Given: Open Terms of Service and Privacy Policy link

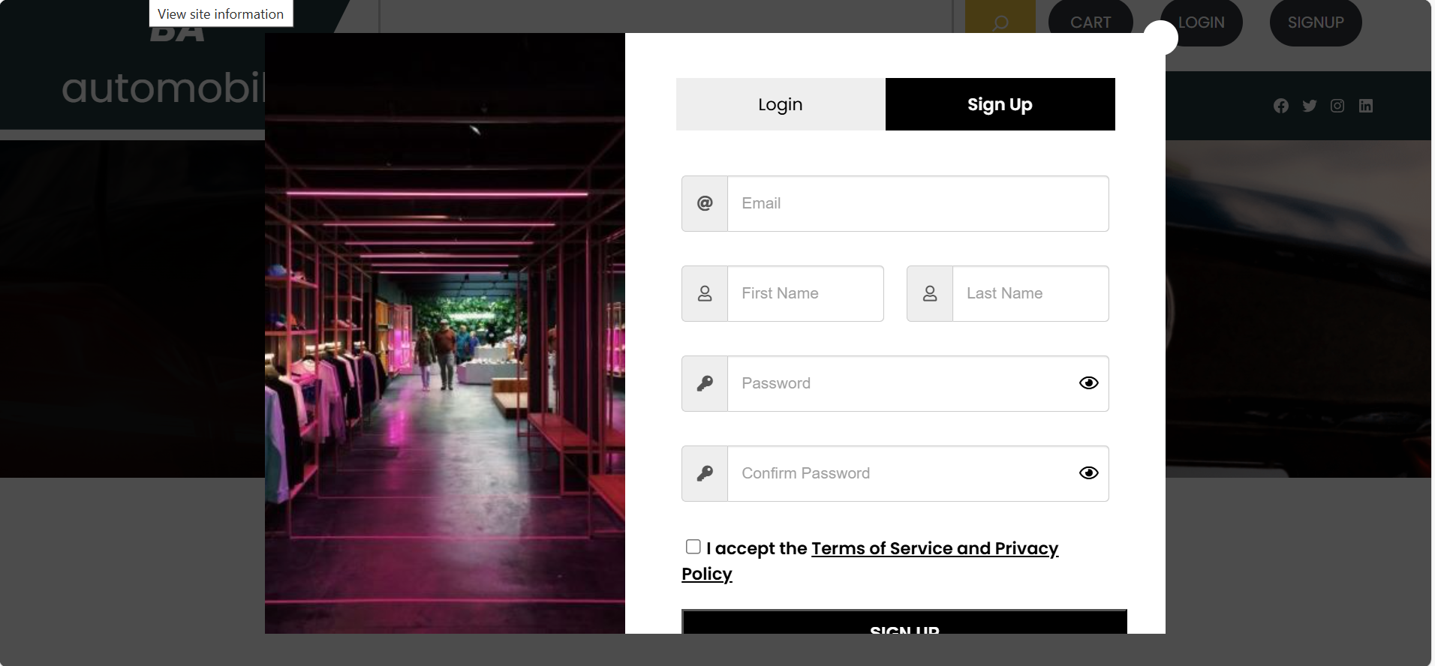Looking at the screenshot, I should click(x=934, y=549).
